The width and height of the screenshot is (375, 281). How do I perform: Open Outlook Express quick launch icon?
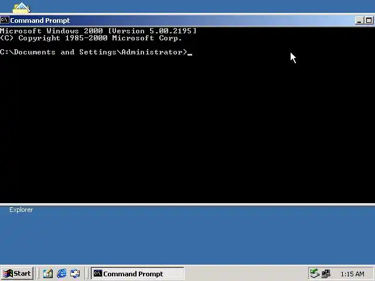pos(75,273)
